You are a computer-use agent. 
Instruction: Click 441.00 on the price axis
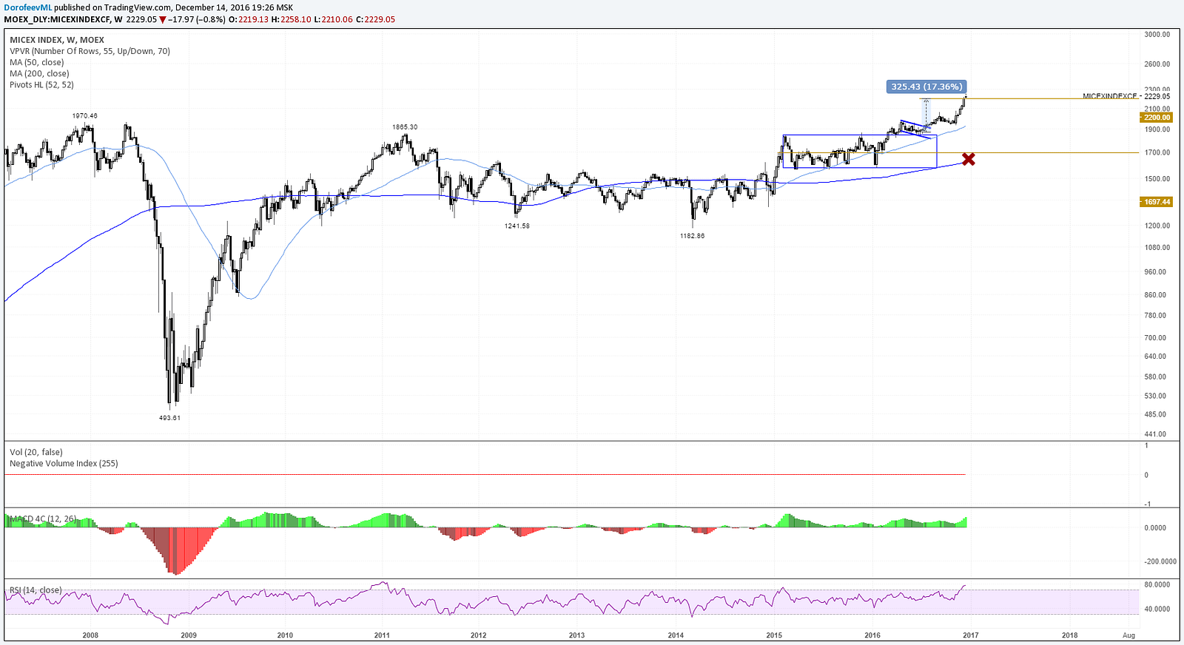(1155, 435)
